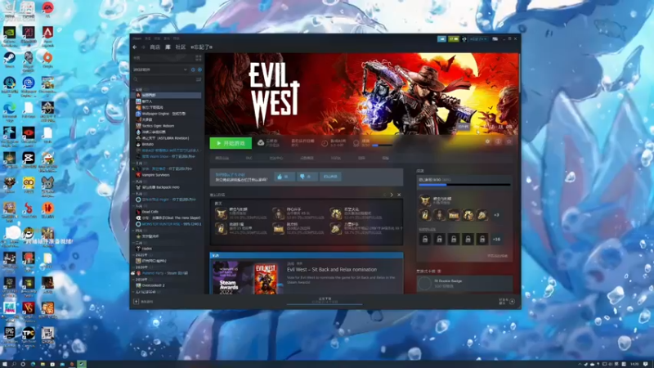This screenshot has width=654, height=368.
Task: Select Tactics Ogre: Reborn in library
Action: [158, 126]
